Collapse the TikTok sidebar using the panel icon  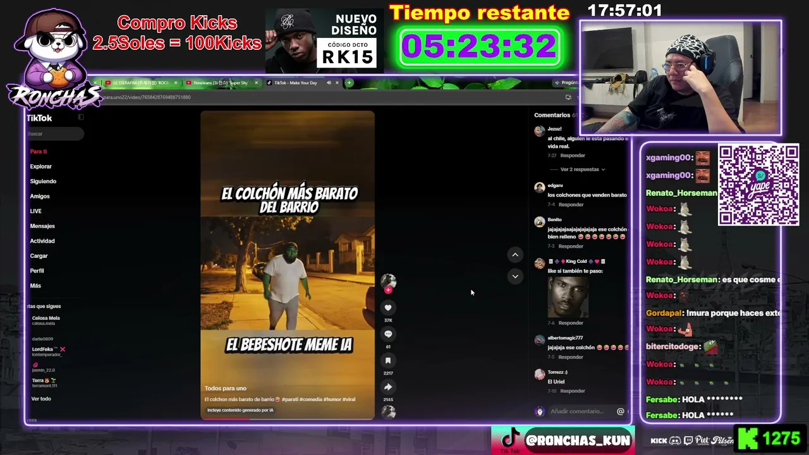pos(81,117)
